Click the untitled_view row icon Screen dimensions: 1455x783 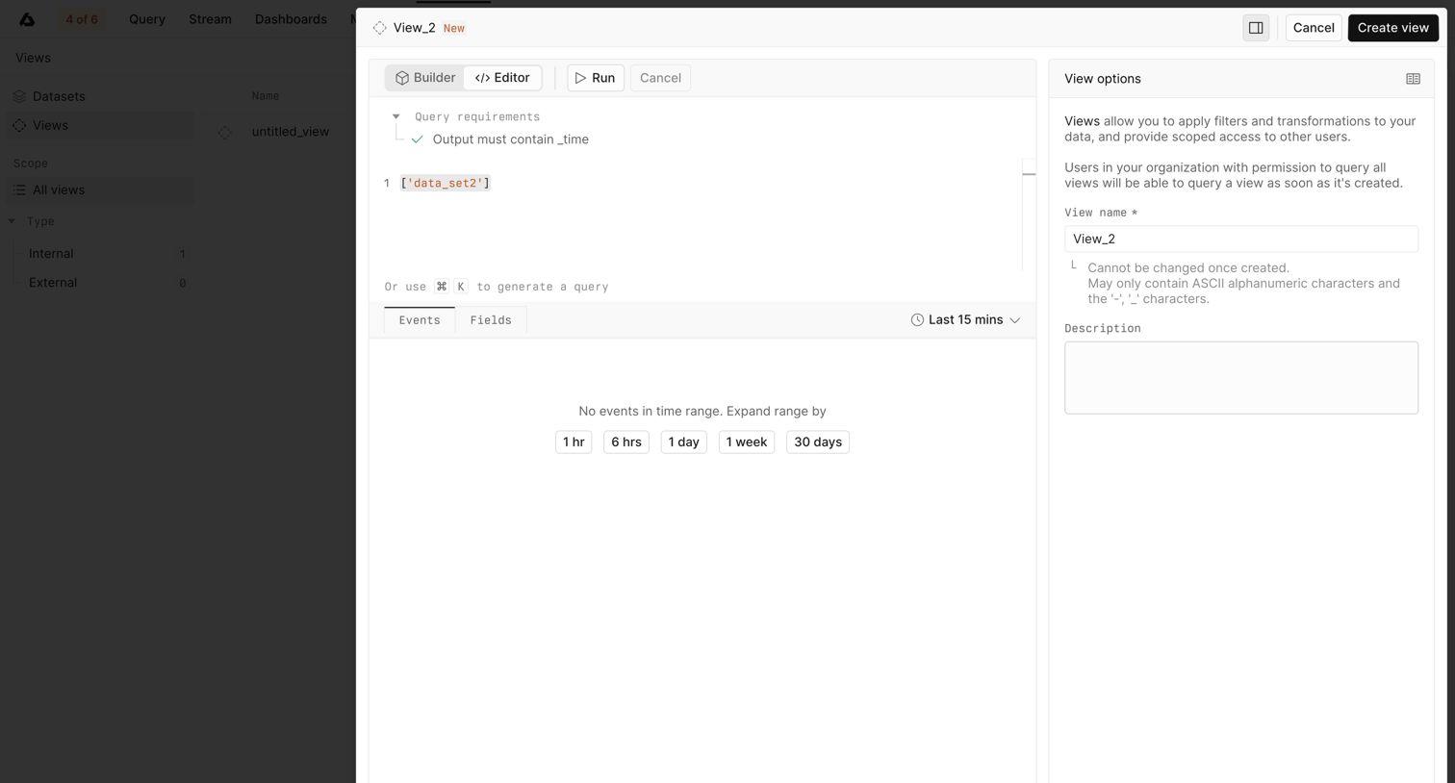[x=224, y=132]
